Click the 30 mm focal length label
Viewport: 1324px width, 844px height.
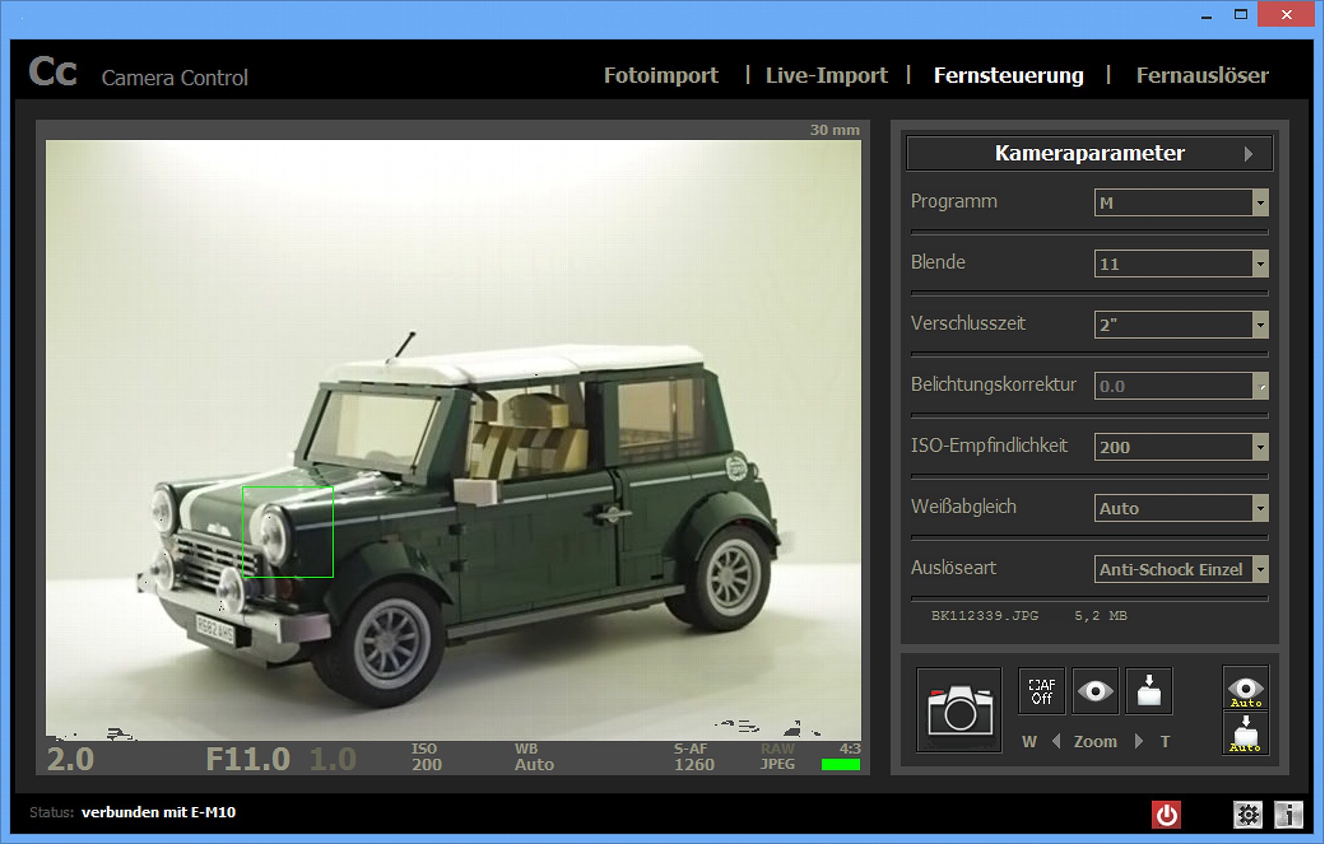click(835, 130)
